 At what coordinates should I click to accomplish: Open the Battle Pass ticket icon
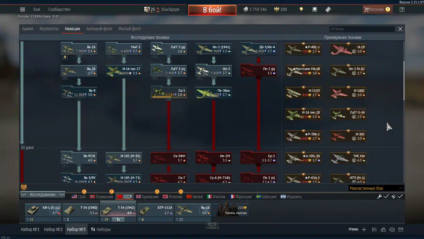(328, 9)
